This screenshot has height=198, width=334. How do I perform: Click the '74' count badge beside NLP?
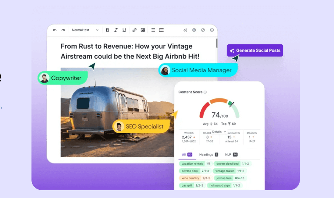click(x=235, y=155)
